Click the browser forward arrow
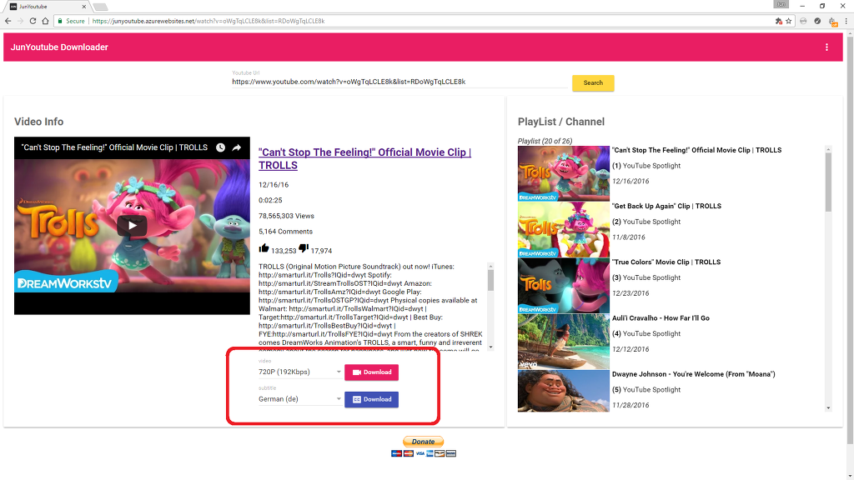This screenshot has height=480, width=854. point(20,21)
